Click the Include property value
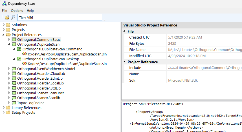Image resolution: width=242 pixels, height=132 pixels. [x=205, y=68]
